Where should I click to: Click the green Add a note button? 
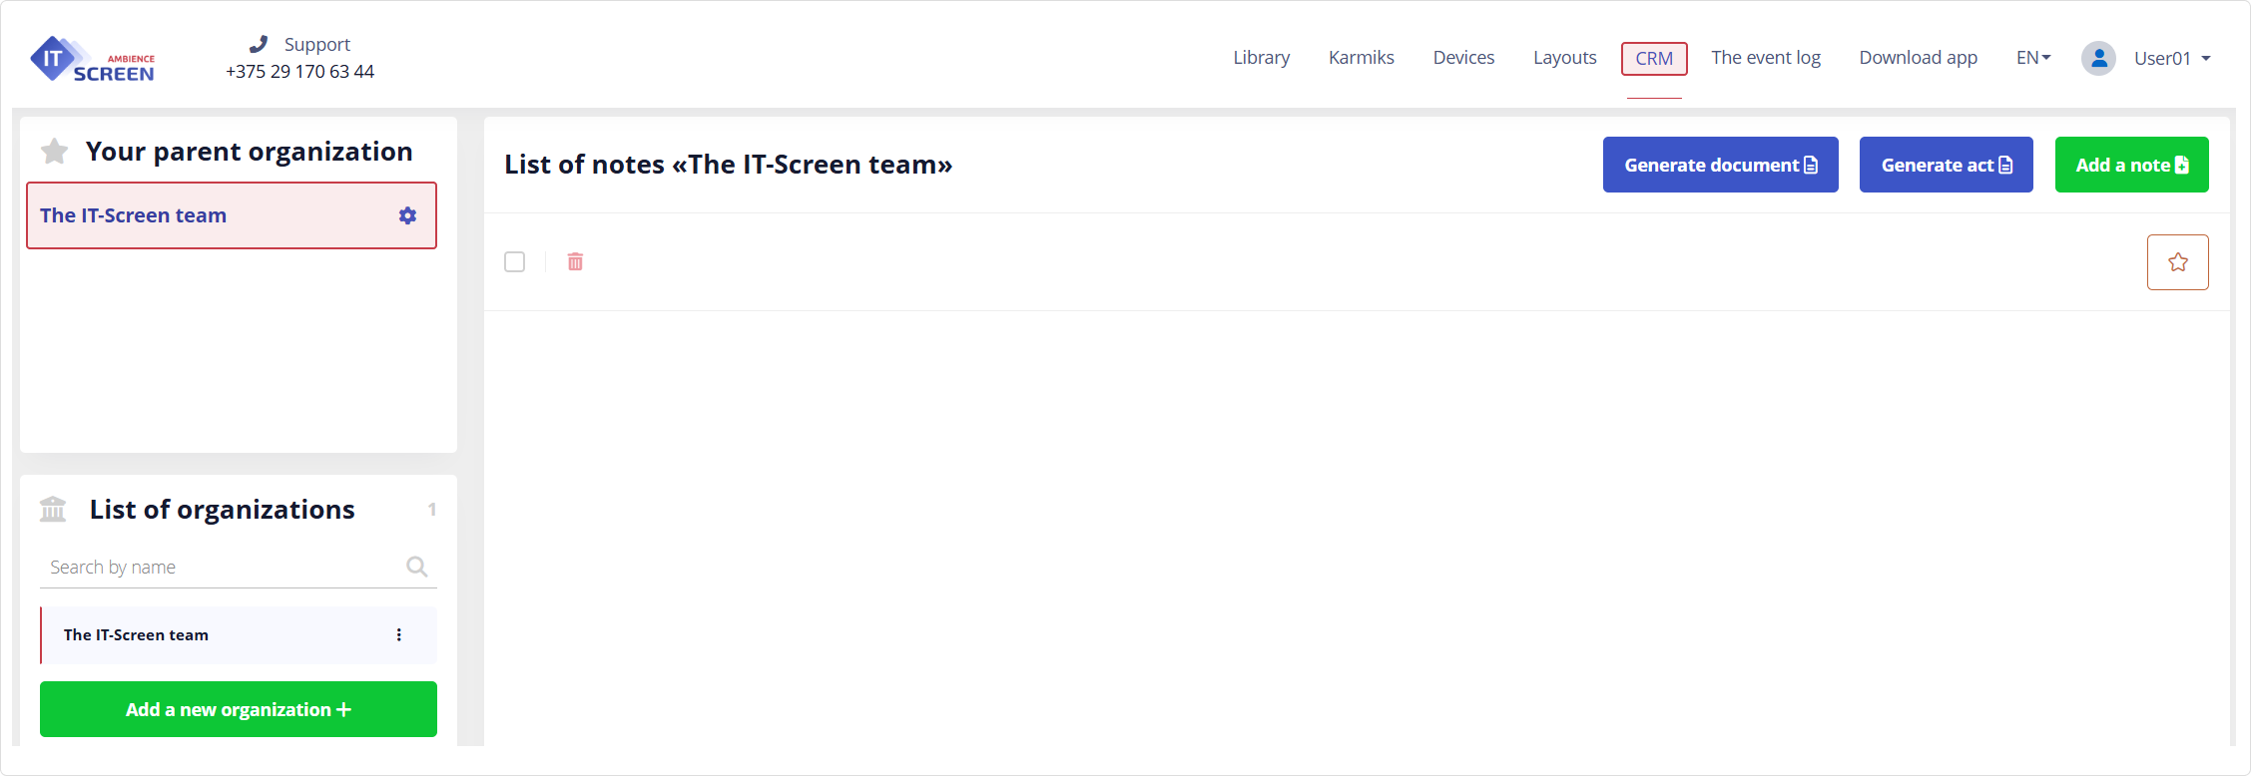point(2131,165)
